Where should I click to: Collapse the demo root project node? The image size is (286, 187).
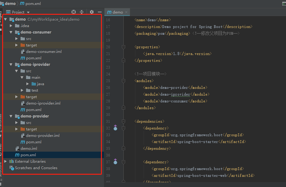[x=6, y=19]
